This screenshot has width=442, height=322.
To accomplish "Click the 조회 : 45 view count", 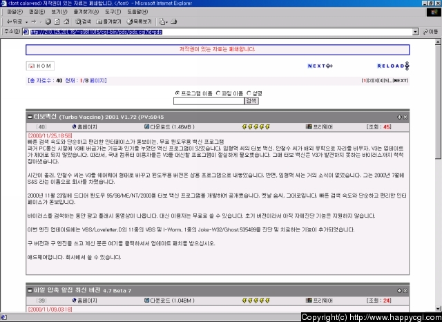I will pos(379,127).
